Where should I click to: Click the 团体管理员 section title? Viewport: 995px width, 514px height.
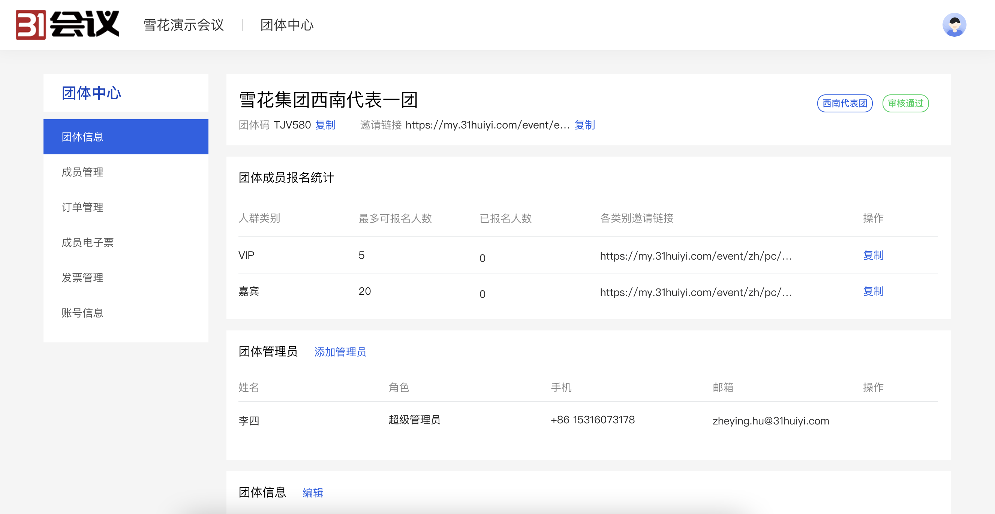[268, 351]
